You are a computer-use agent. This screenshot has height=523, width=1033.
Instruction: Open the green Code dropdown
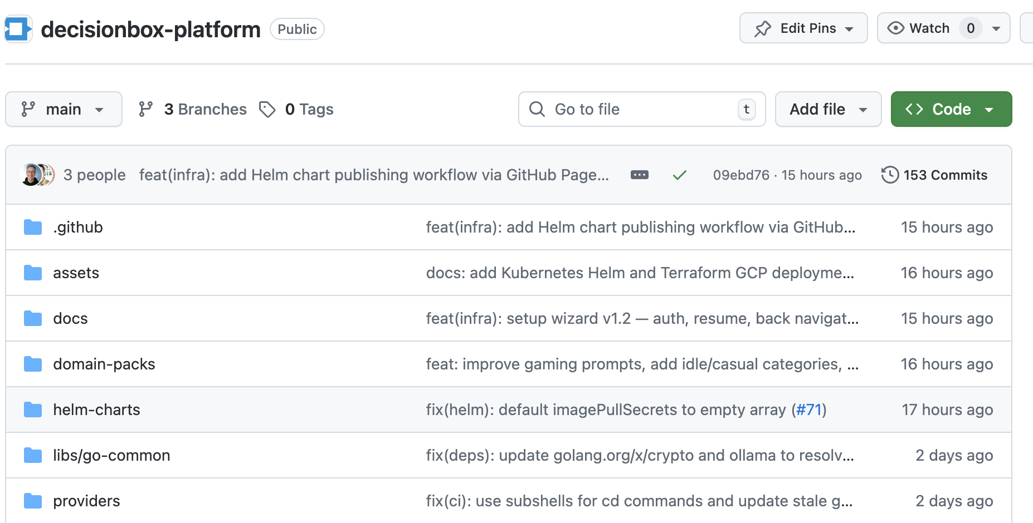coord(951,110)
